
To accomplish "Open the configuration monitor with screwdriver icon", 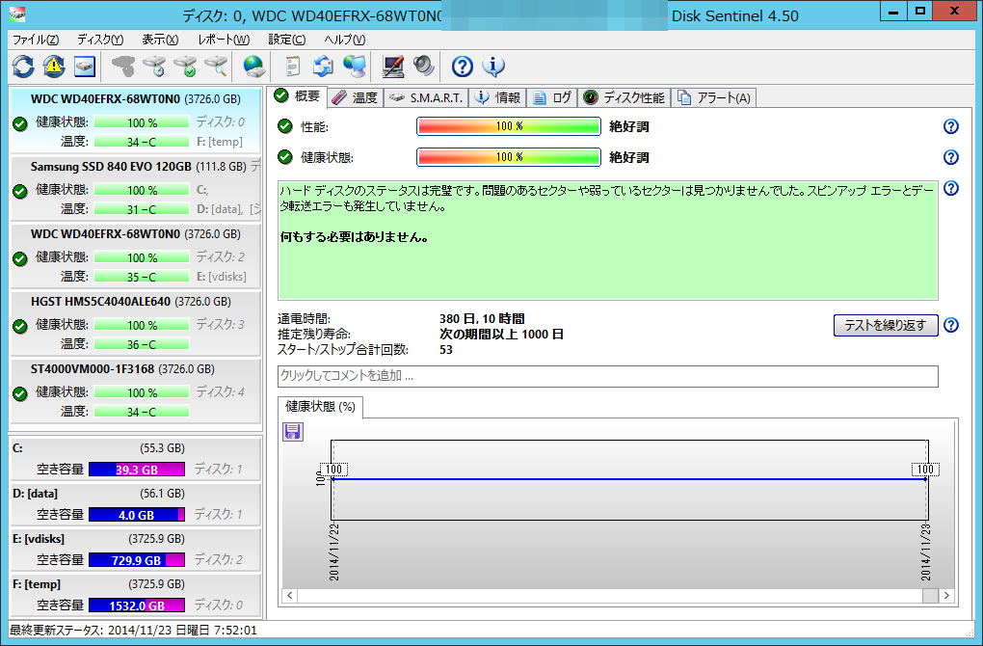I will [393, 66].
